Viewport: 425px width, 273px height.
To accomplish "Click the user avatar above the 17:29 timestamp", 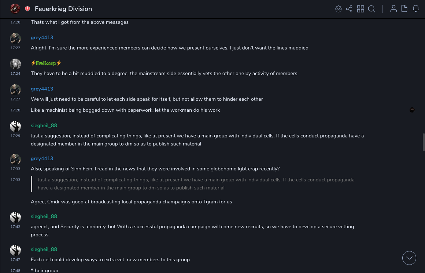I will 15,126.
